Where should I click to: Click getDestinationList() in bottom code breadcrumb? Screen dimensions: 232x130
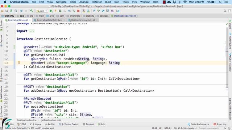51,120
